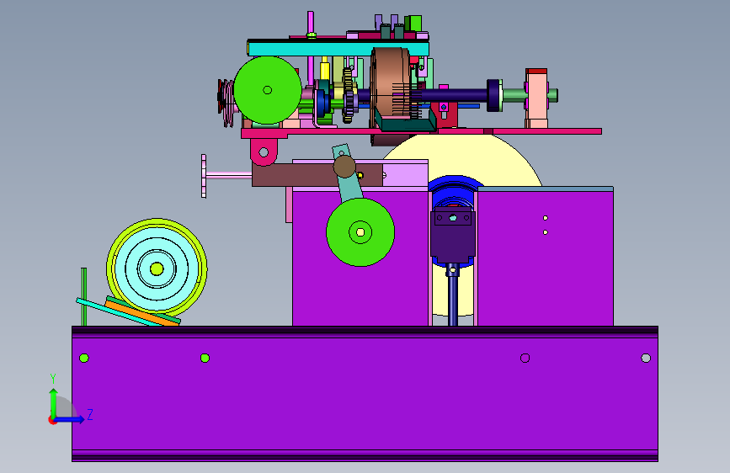Click the dark purple motor block with bracket
This screenshot has height=473, width=730.
(453, 236)
